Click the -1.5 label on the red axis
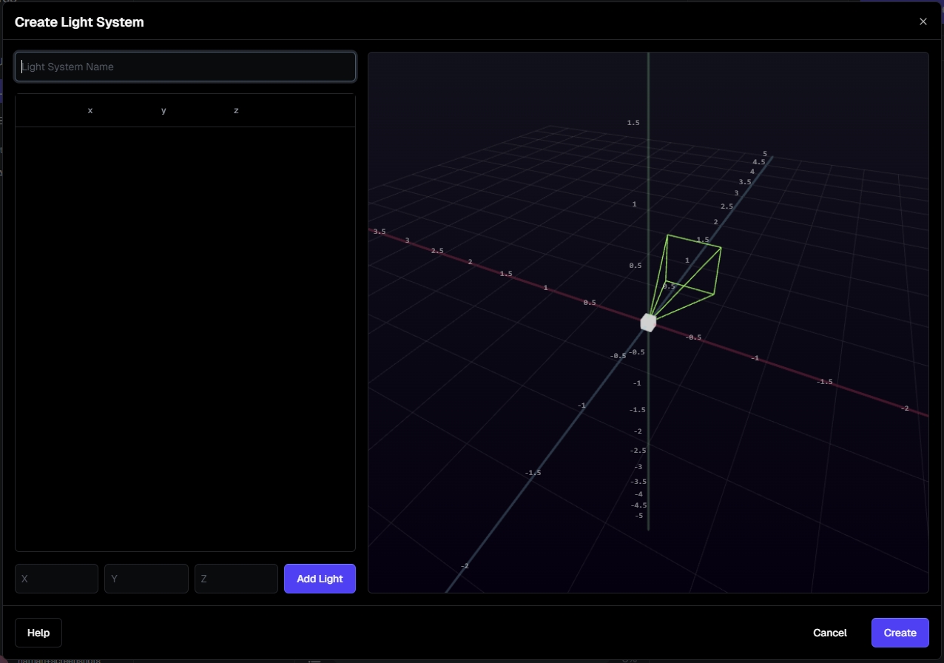 click(824, 382)
